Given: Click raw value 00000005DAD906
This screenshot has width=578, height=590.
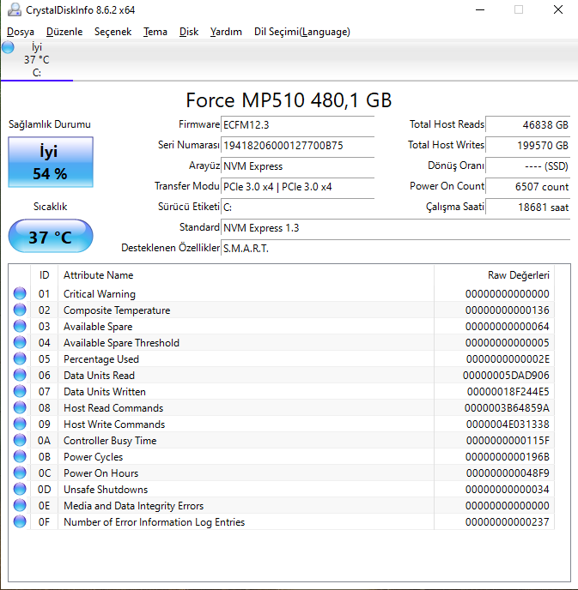Looking at the screenshot, I should (506, 375).
